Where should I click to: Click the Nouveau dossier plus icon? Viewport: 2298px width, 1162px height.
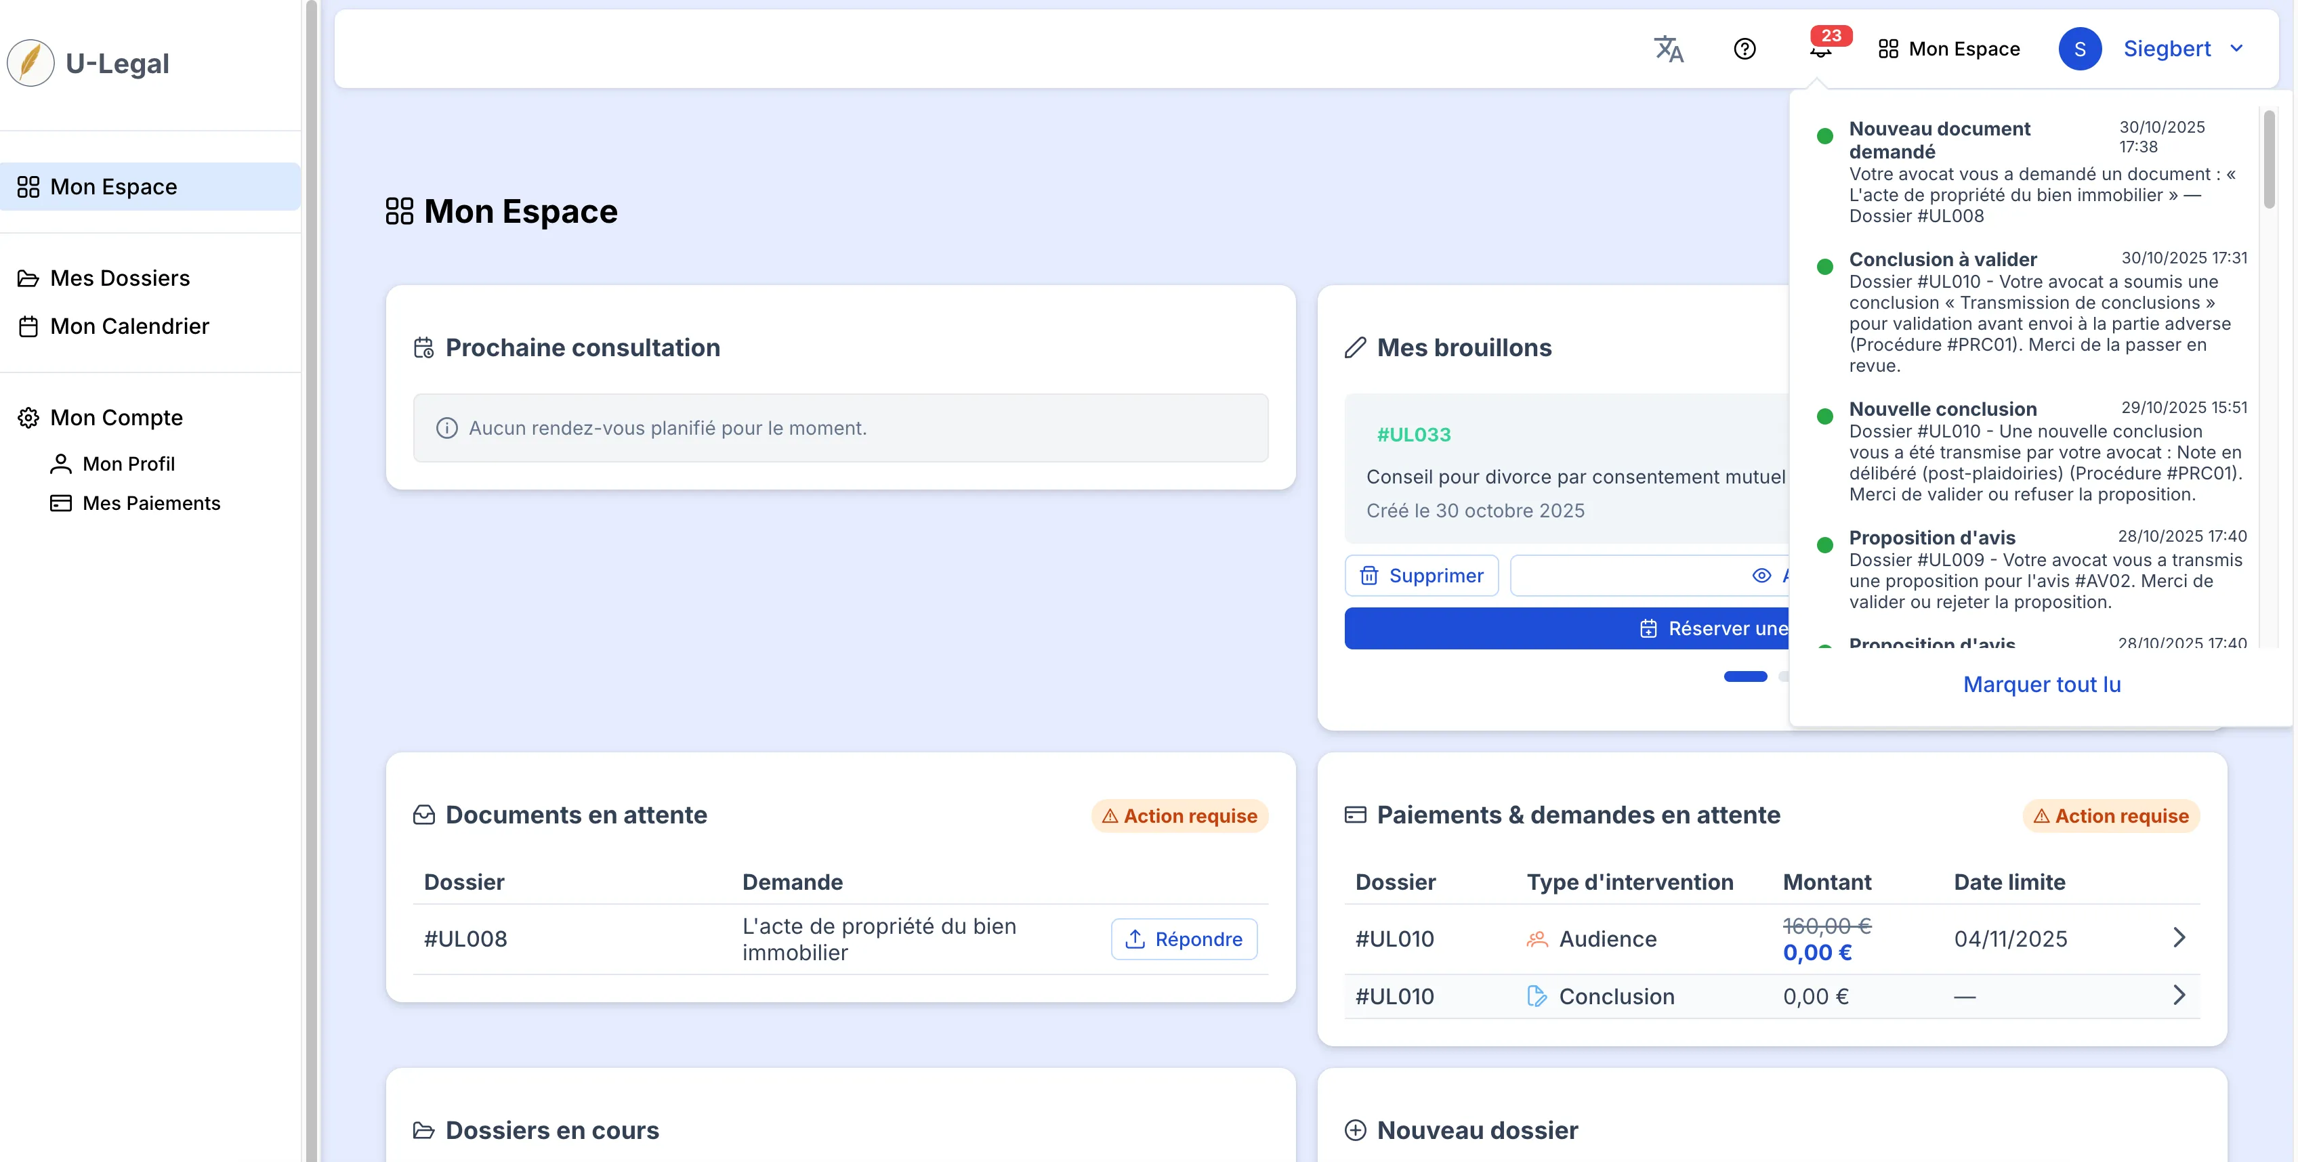pos(1355,1131)
